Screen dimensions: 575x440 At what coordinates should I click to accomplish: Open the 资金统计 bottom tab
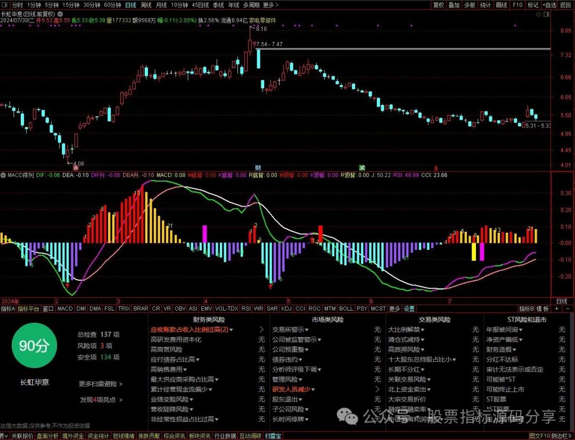pos(98,436)
